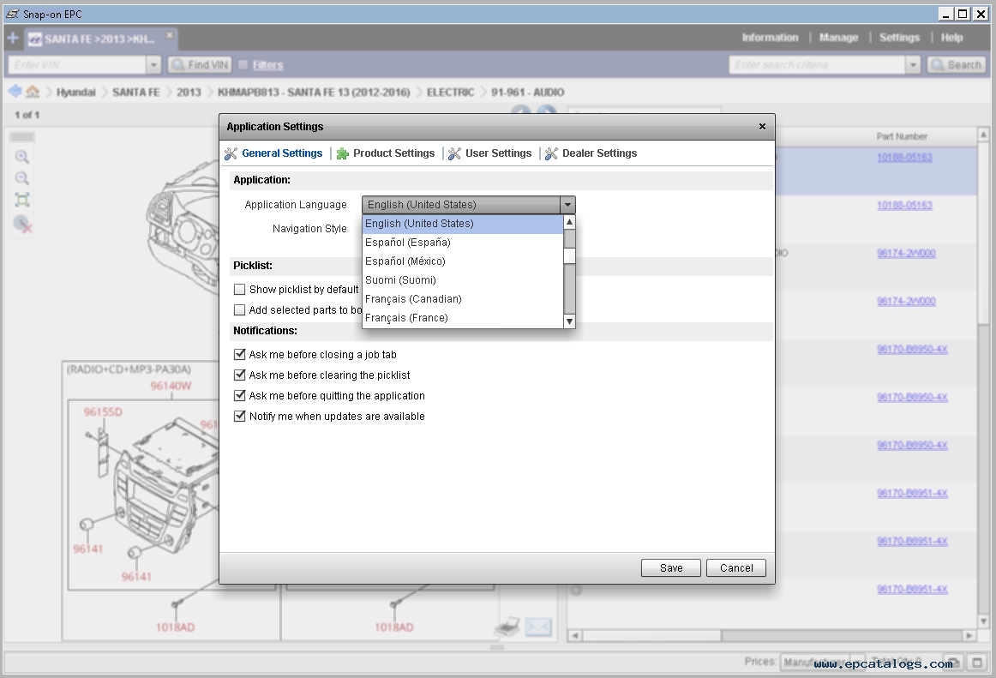Go to SANTA FE in the breadcrumb

[x=136, y=92]
